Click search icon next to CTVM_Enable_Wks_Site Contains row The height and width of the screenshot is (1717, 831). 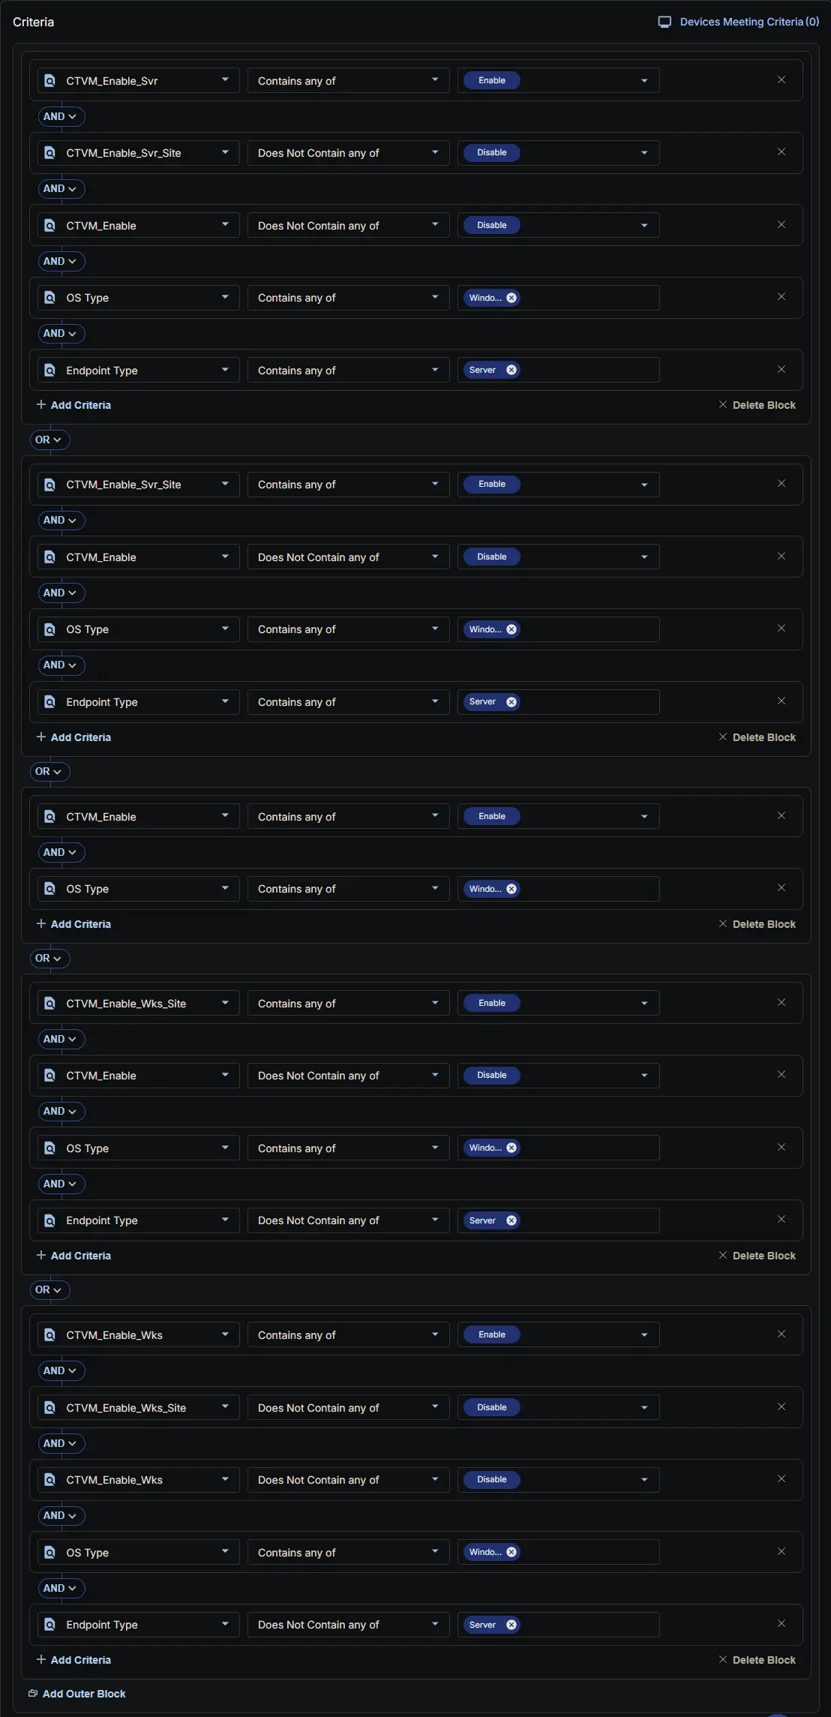coord(50,1003)
